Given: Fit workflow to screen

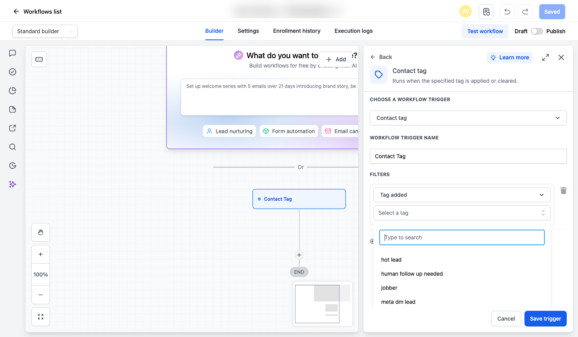Looking at the screenshot, I should tap(41, 317).
